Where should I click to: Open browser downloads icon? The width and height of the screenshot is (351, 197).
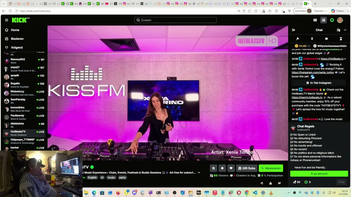pos(283,11)
